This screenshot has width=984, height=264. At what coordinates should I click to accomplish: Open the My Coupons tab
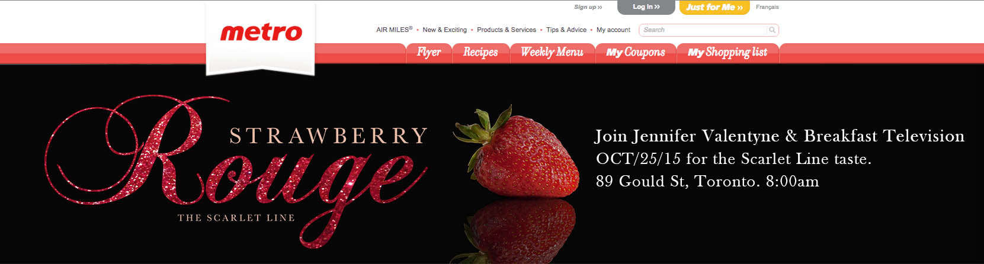[x=636, y=52]
